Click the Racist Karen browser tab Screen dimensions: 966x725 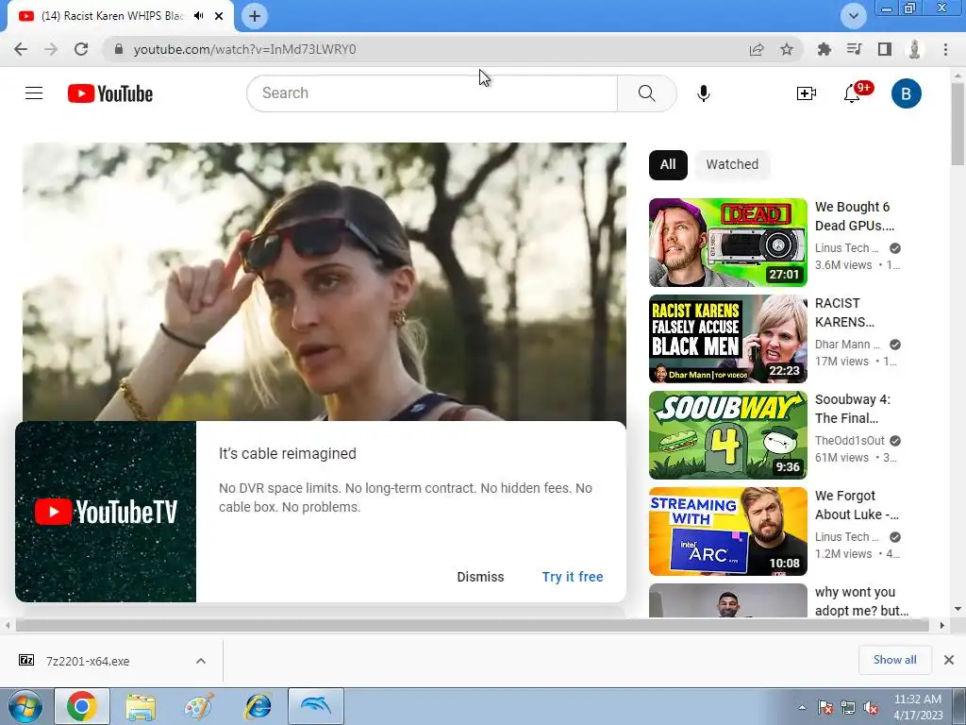pyautogui.click(x=111, y=16)
